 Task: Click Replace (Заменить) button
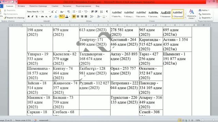pos(205,14)
